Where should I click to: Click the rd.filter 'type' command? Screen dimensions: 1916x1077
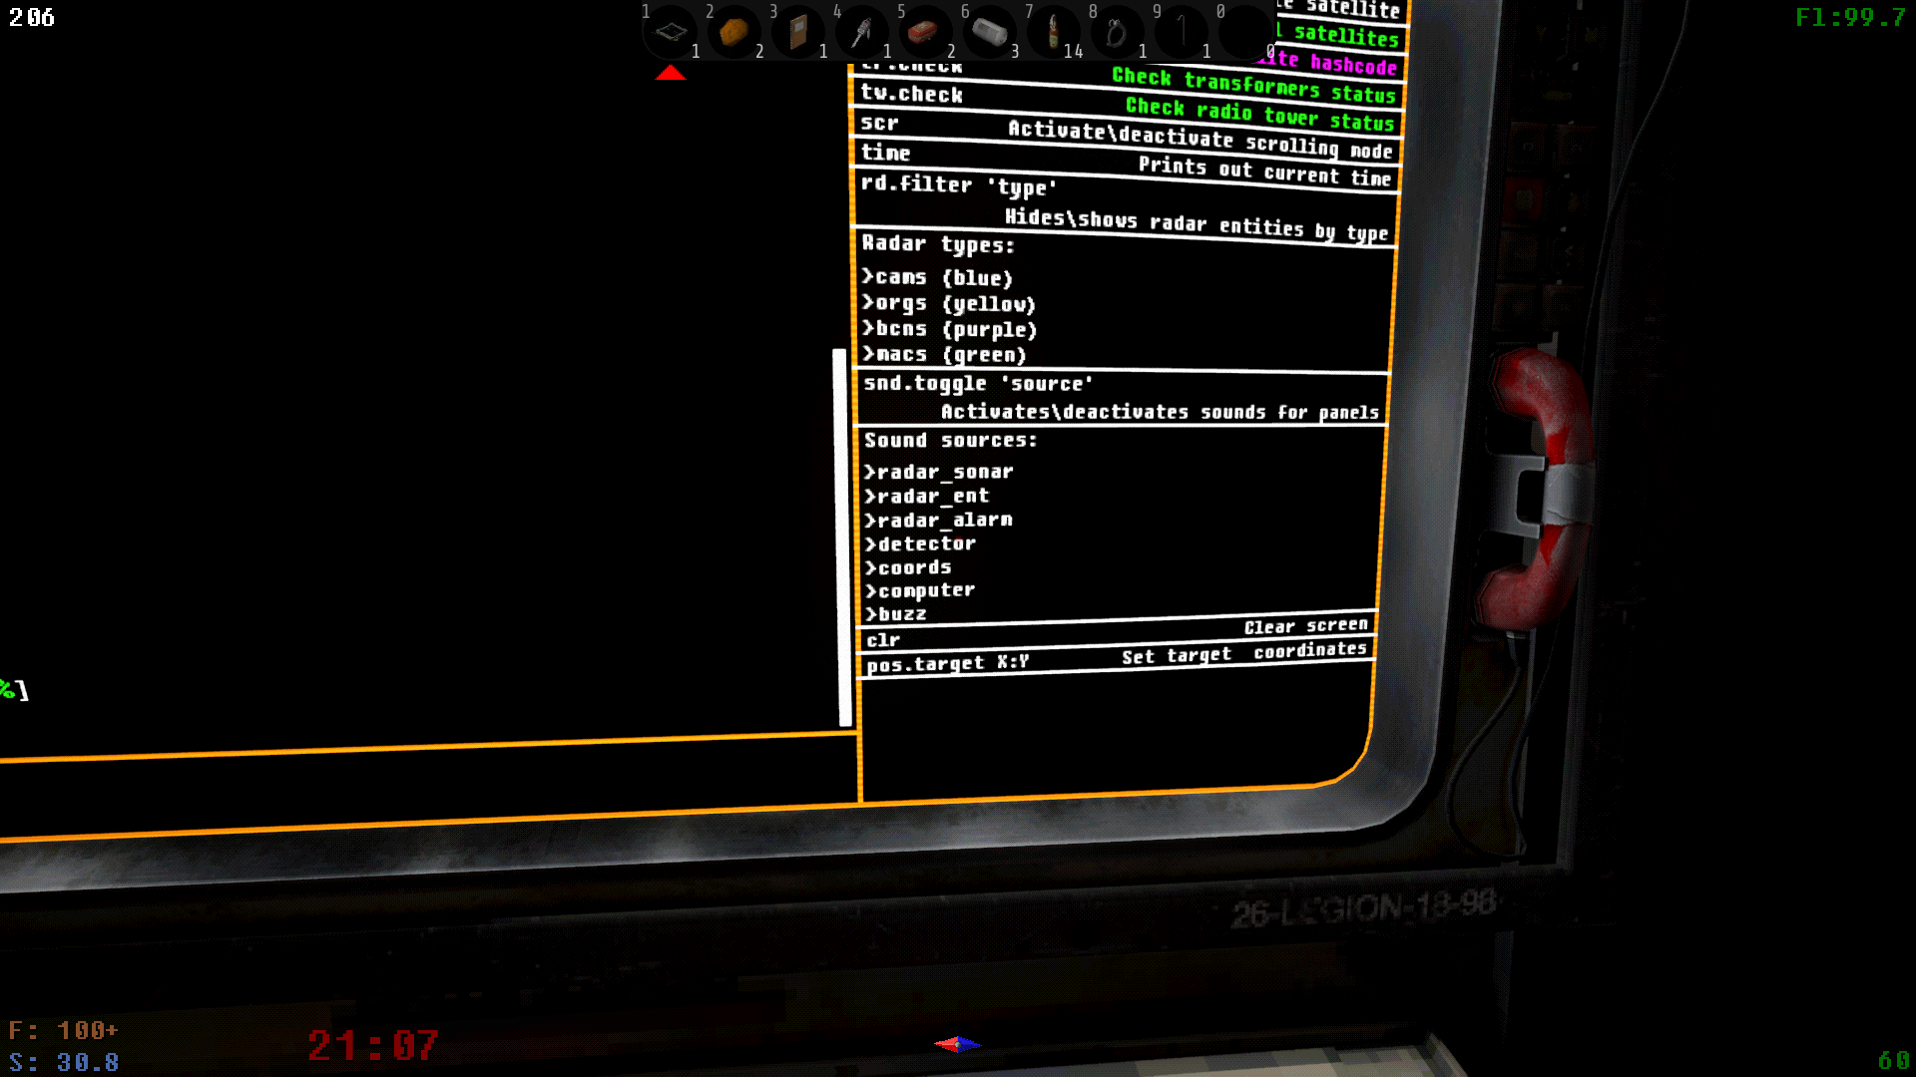coord(958,184)
